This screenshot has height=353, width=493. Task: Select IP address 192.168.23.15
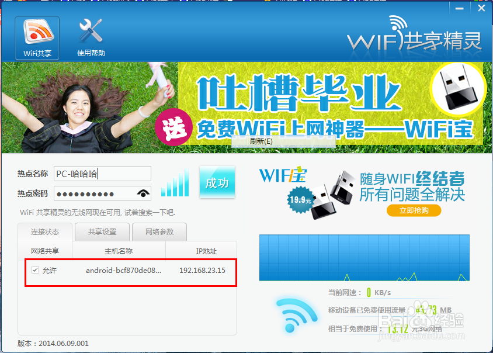[x=202, y=270]
